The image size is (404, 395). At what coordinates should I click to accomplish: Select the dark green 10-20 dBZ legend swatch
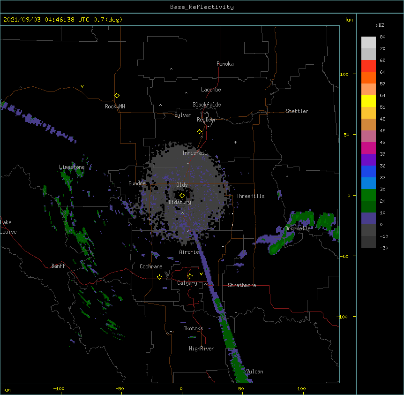(x=368, y=207)
